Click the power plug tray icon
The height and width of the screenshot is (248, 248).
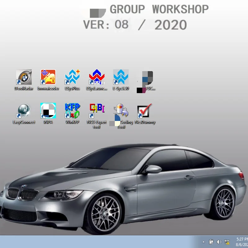point(211,242)
